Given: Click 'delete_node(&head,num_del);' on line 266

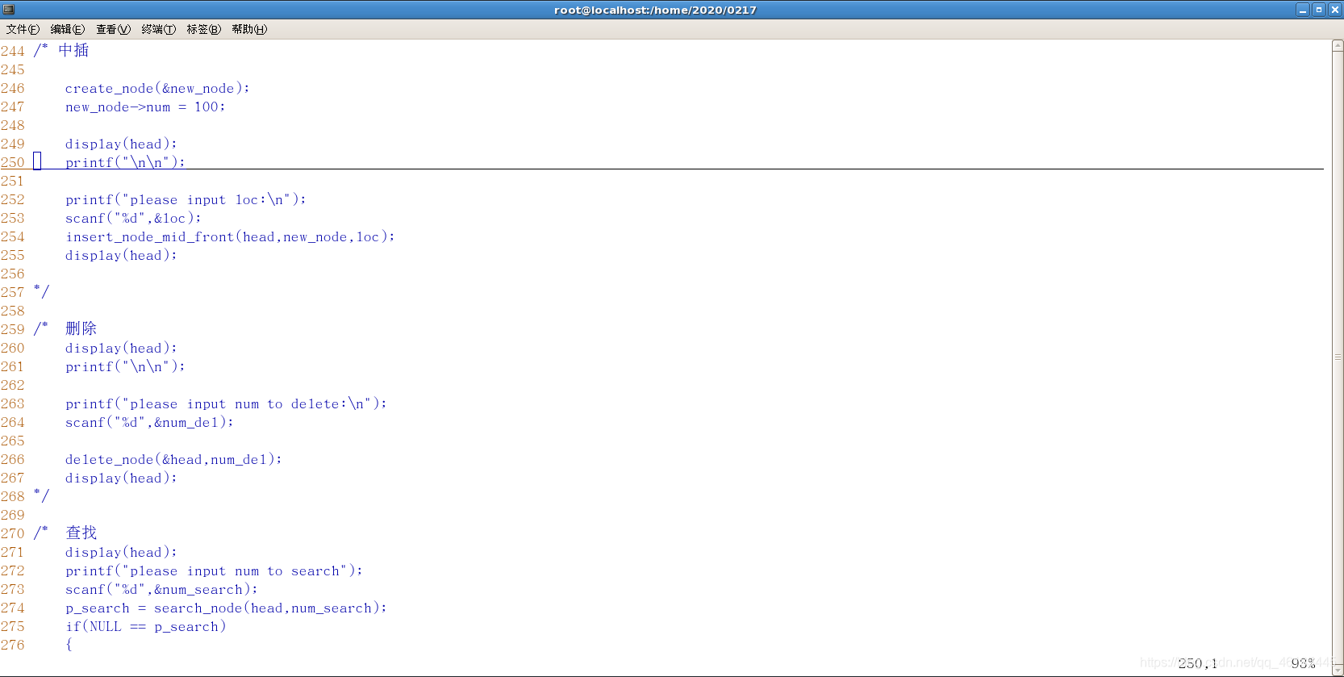Looking at the screenshot, I should point(173,459).
